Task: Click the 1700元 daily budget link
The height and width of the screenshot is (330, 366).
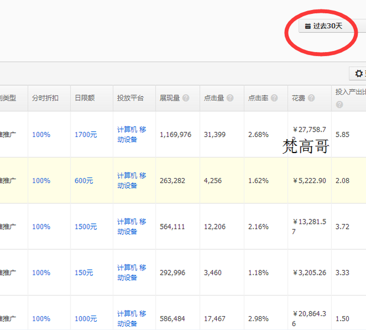Action: pos(86,135)
